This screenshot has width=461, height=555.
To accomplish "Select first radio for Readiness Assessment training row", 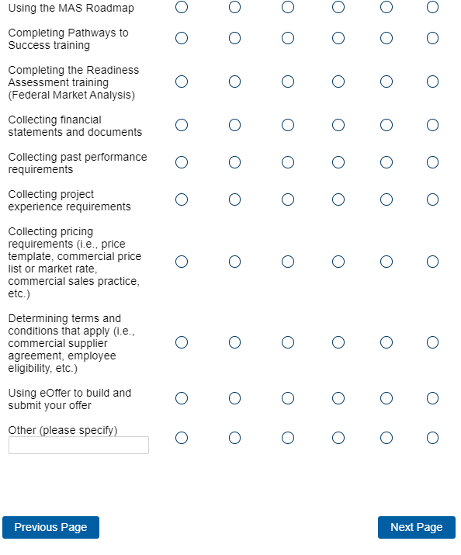I will point(182,82).
